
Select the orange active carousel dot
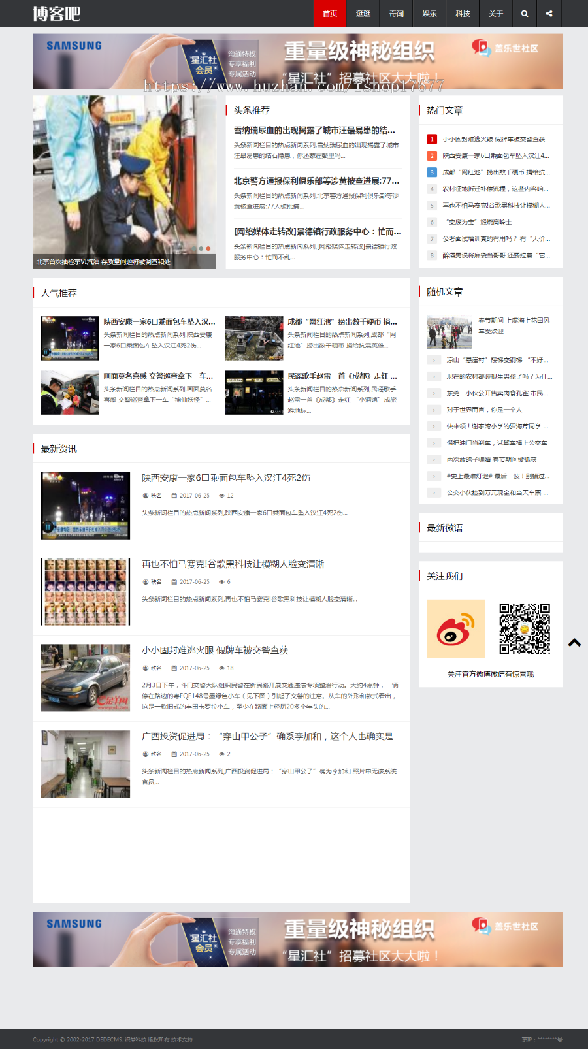point(208,249)
